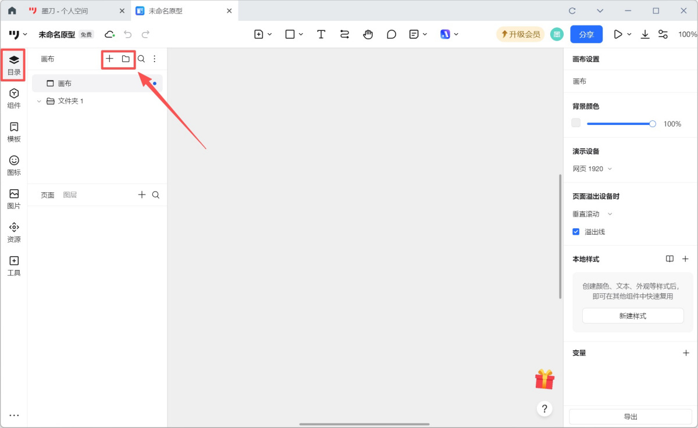The image size is (698, 428).
Task: Switch to the 图层 layers tab
Action: click(x=70, y=195)
